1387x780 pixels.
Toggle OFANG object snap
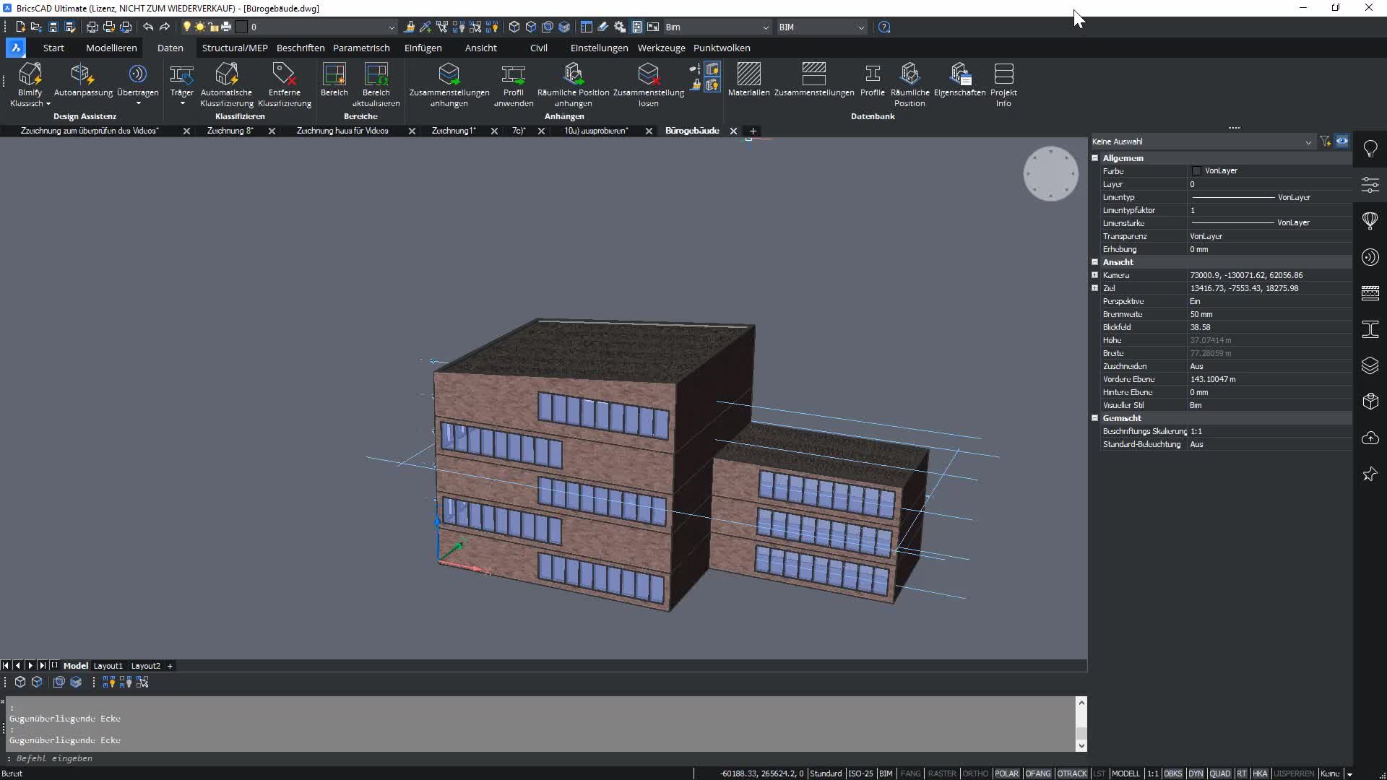(1038, 773)
